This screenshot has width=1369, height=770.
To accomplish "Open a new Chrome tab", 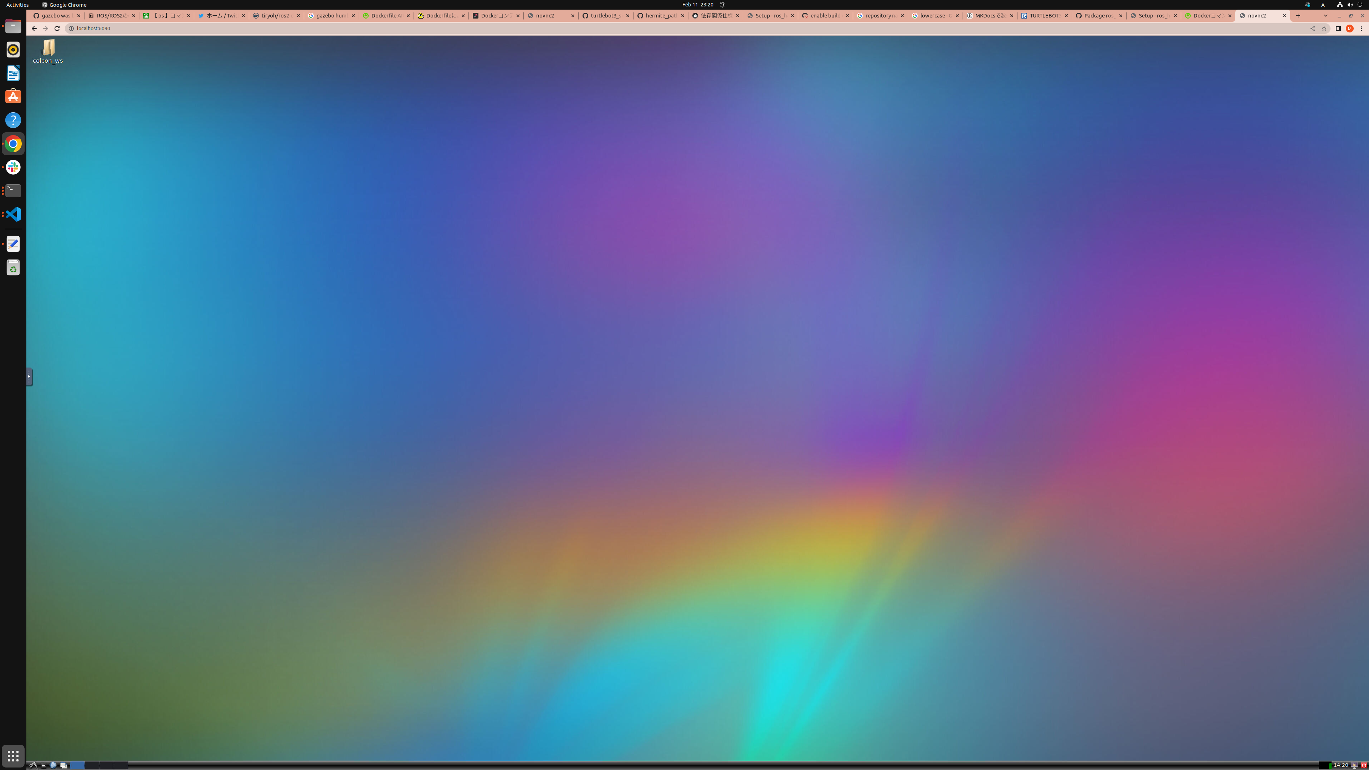I will 1298,16.
